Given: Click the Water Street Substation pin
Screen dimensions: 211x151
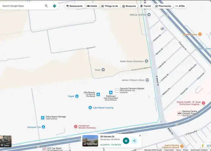Looking at the screenshot, I should [x=146, y=61].
